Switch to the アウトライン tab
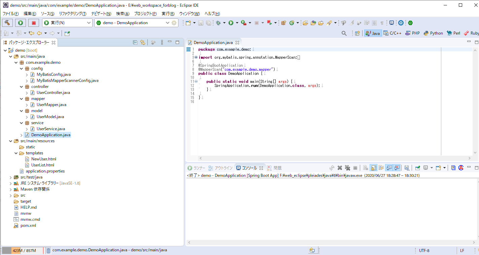Screen dimensions: 479x255 point(220,168)
